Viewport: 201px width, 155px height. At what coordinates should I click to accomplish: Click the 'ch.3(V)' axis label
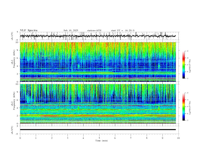[12, 130]
